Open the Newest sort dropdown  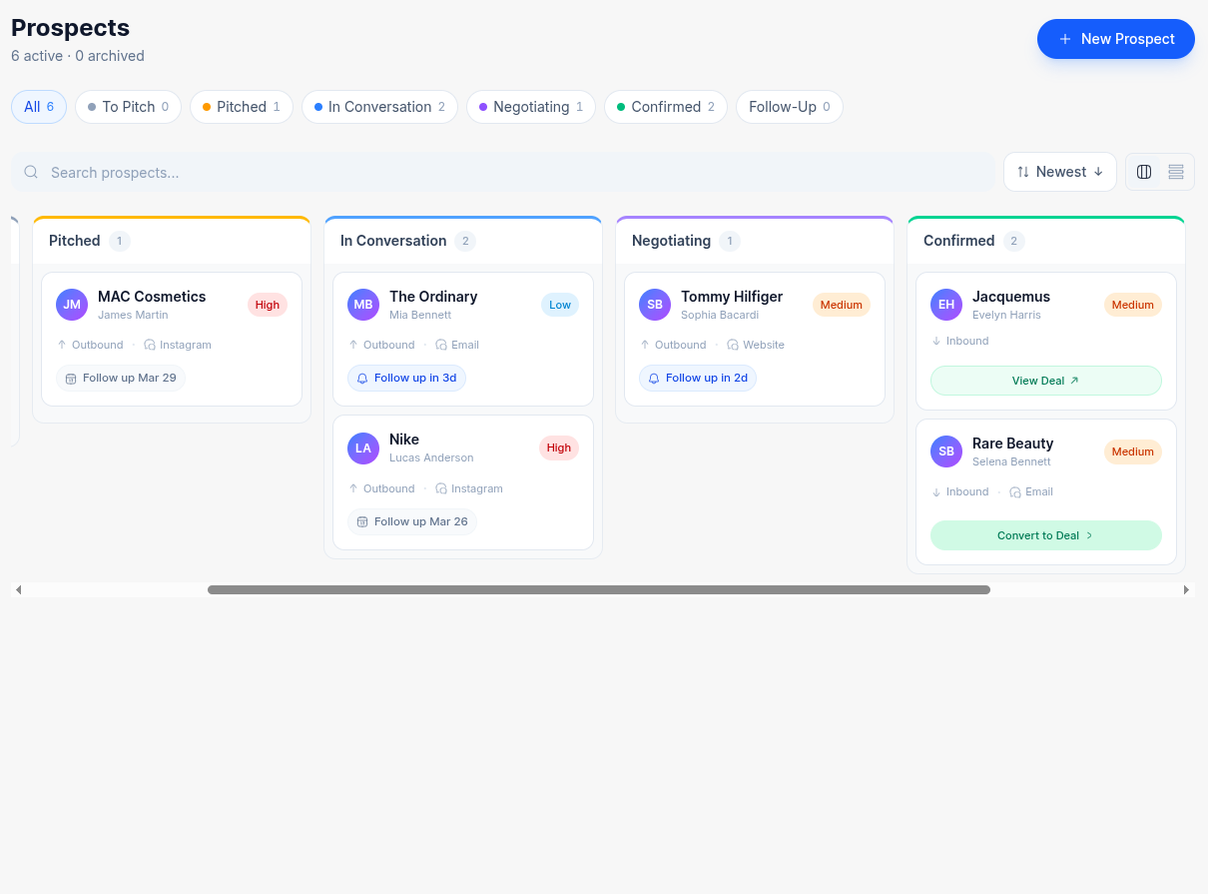tap(1059, 171)
